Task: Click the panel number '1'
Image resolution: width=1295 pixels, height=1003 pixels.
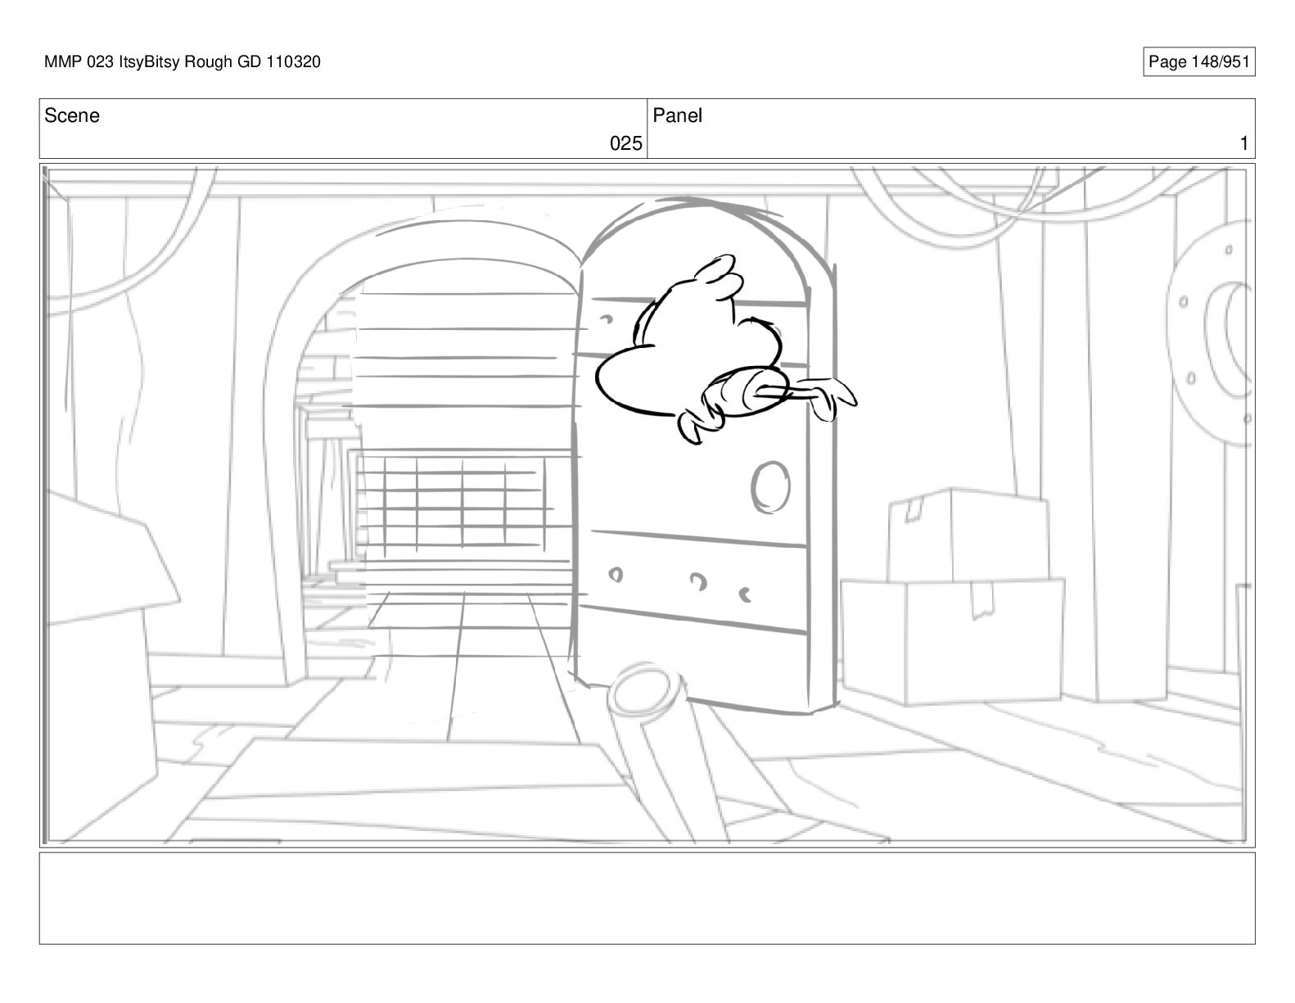Action: pos(1244,144)
